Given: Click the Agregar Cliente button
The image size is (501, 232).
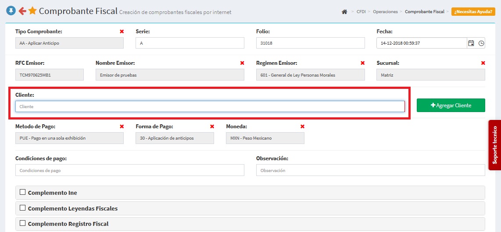Looking at the screenshot, I should coord(451,105).
